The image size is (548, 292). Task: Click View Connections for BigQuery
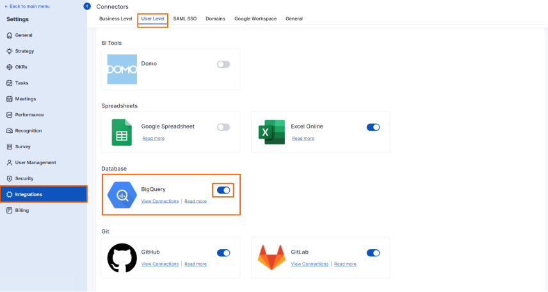coord(159,201)
